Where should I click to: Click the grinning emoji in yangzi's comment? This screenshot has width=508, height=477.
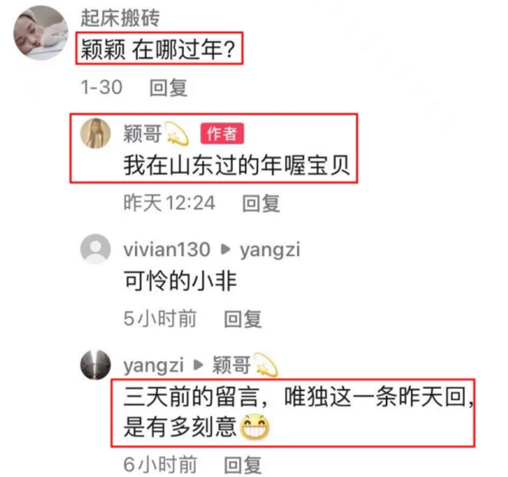pos(255,427)
